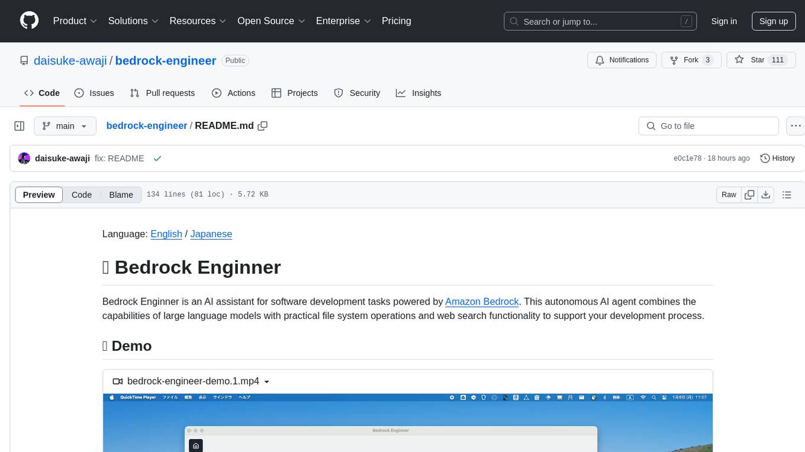805x452 pixels.
Task: Switch to the Insights tab
Action: coord(418,93)
